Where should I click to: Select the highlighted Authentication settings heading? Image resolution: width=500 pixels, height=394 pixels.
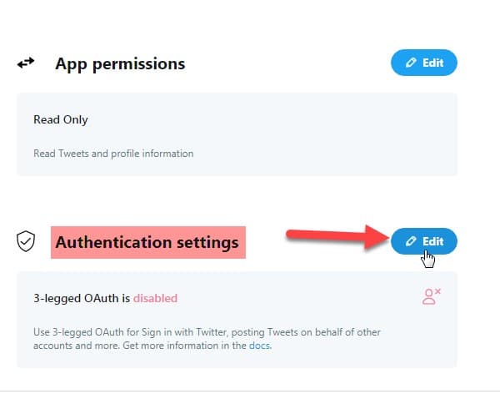(147, 242)
